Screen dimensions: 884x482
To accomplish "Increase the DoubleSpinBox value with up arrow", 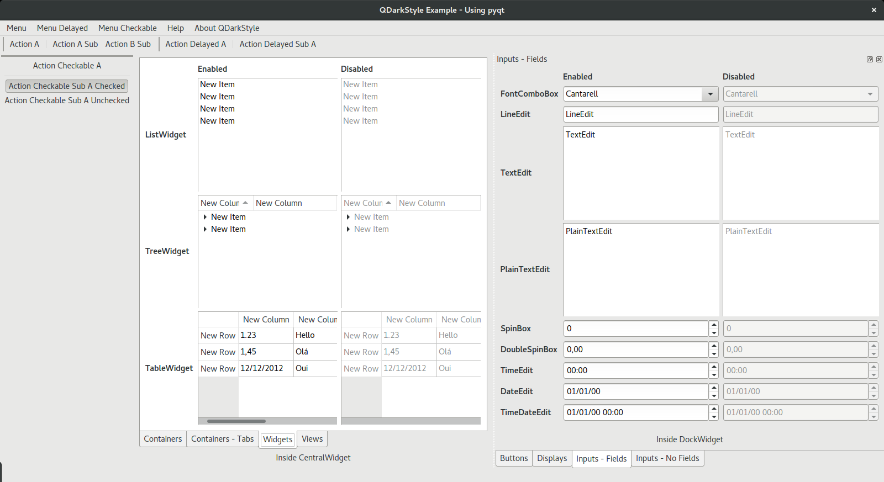I will (714, 346).
